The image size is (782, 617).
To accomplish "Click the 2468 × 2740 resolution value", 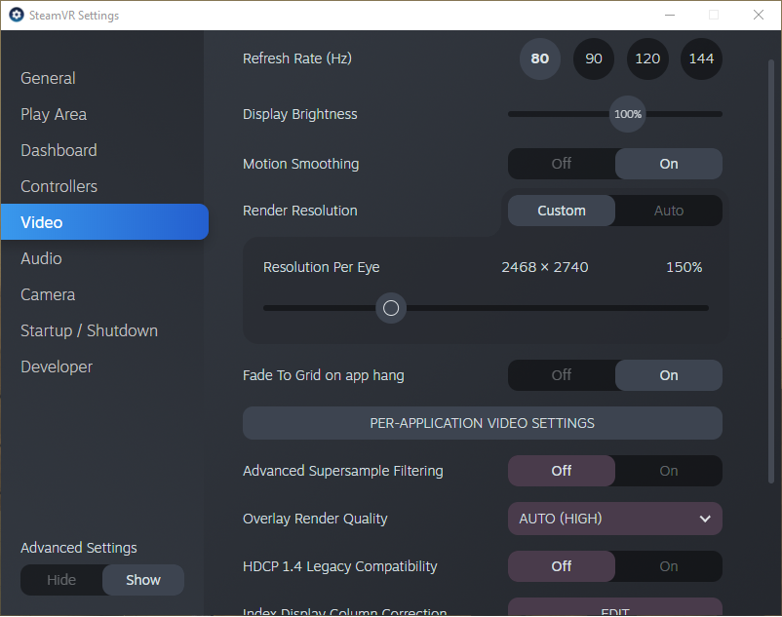I will tap(545, 267).
